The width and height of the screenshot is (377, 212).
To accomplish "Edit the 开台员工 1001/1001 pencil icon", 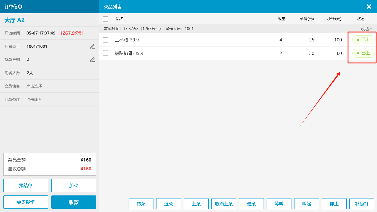I will click(92, 46).
